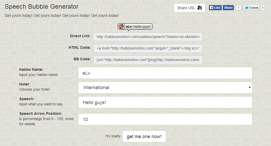Open the Share URL button
271x146 pixels.
click(189, 8)
